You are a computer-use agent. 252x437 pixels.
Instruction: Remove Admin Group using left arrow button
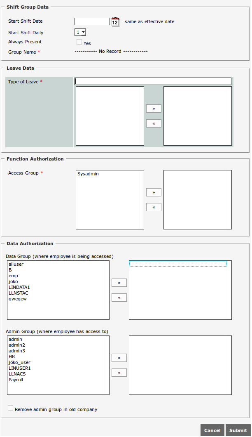pyautogui.click(x=119, y=373)
